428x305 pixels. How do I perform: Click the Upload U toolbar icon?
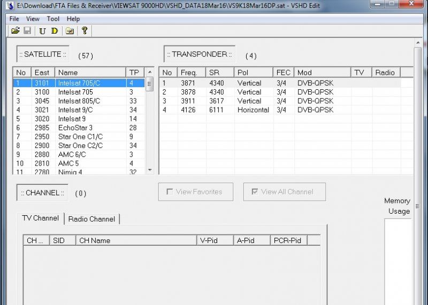(42, 31)
